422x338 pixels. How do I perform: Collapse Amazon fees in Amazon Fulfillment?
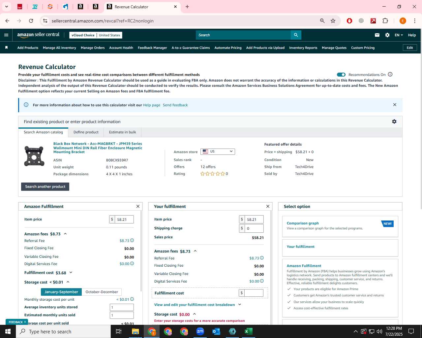point(65,234)
